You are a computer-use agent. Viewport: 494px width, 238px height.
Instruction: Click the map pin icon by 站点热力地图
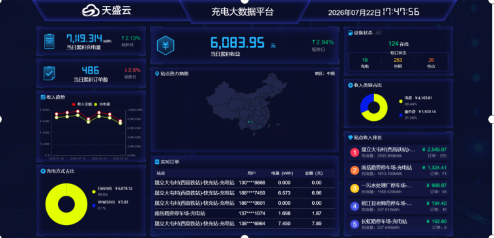(x=157, y=73)
